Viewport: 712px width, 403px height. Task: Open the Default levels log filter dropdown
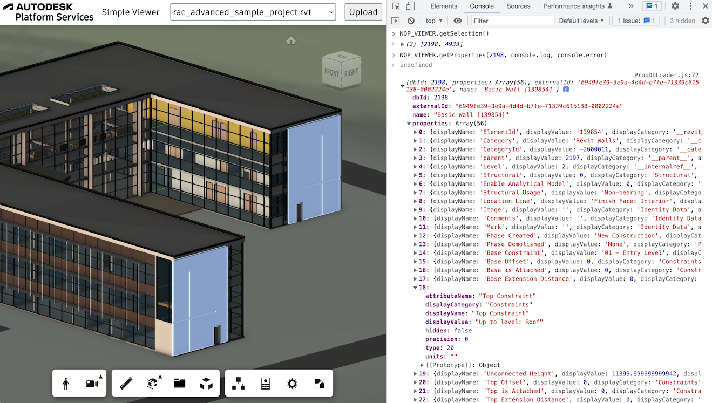582,21
